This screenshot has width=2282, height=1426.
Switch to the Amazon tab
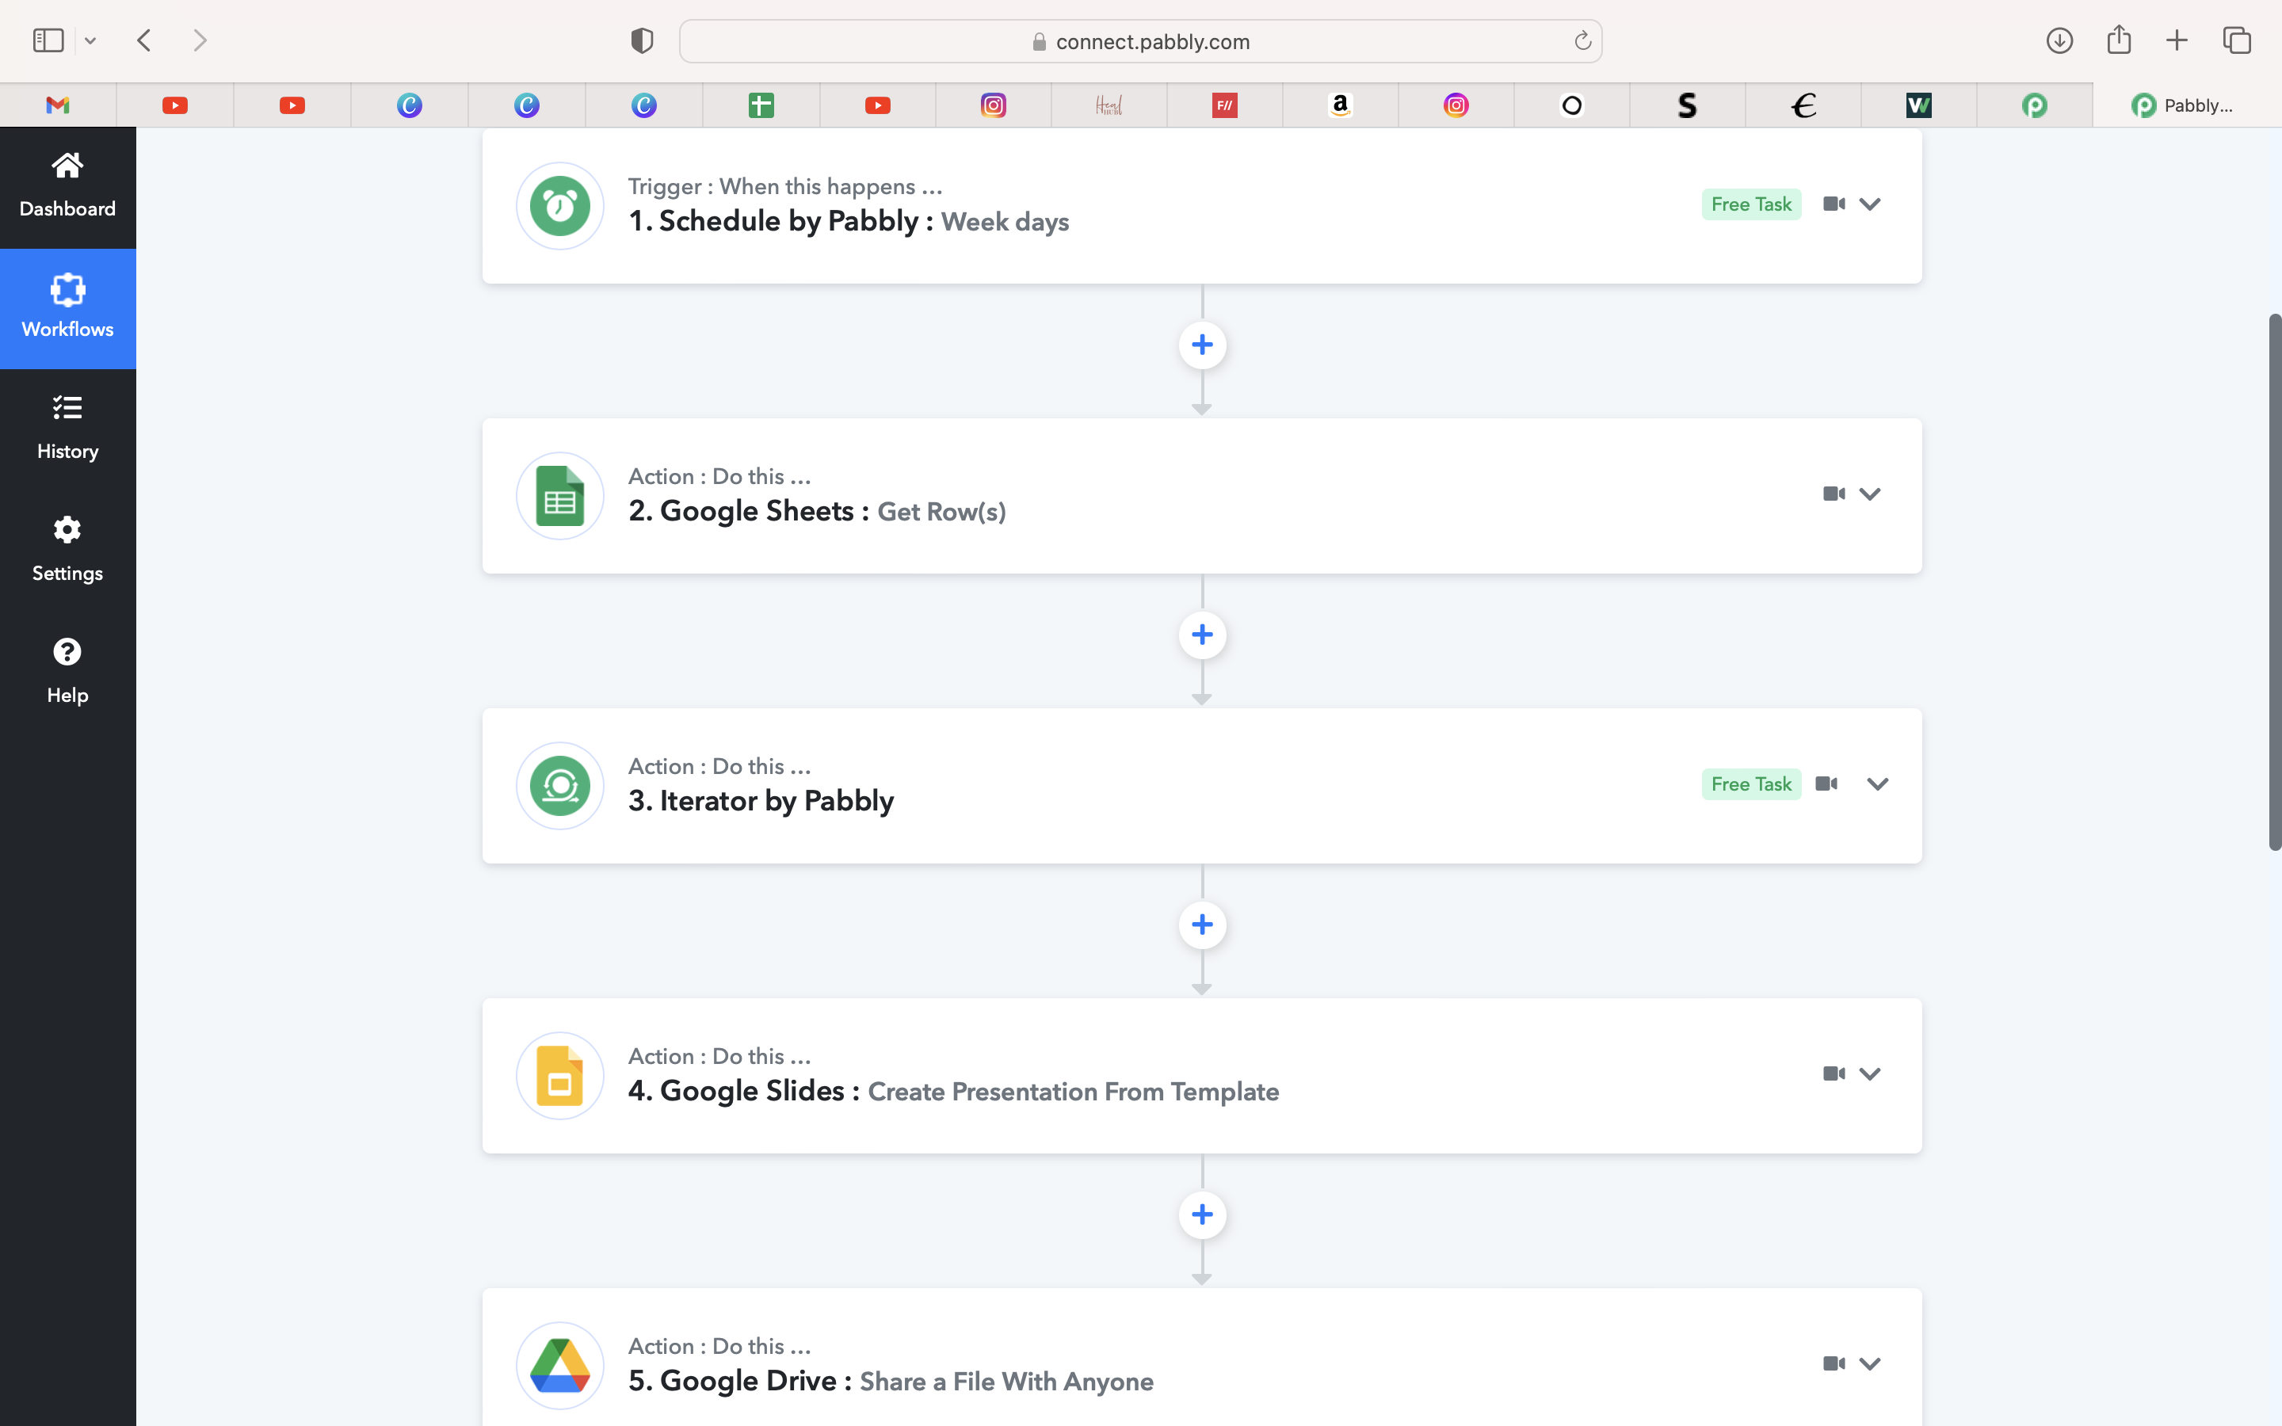tap(1340, 105)
